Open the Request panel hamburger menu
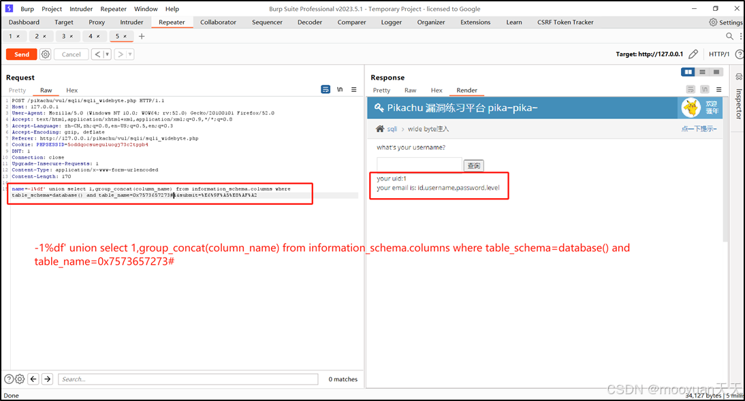This screenshot has width=745, height=401. [354, 89]
